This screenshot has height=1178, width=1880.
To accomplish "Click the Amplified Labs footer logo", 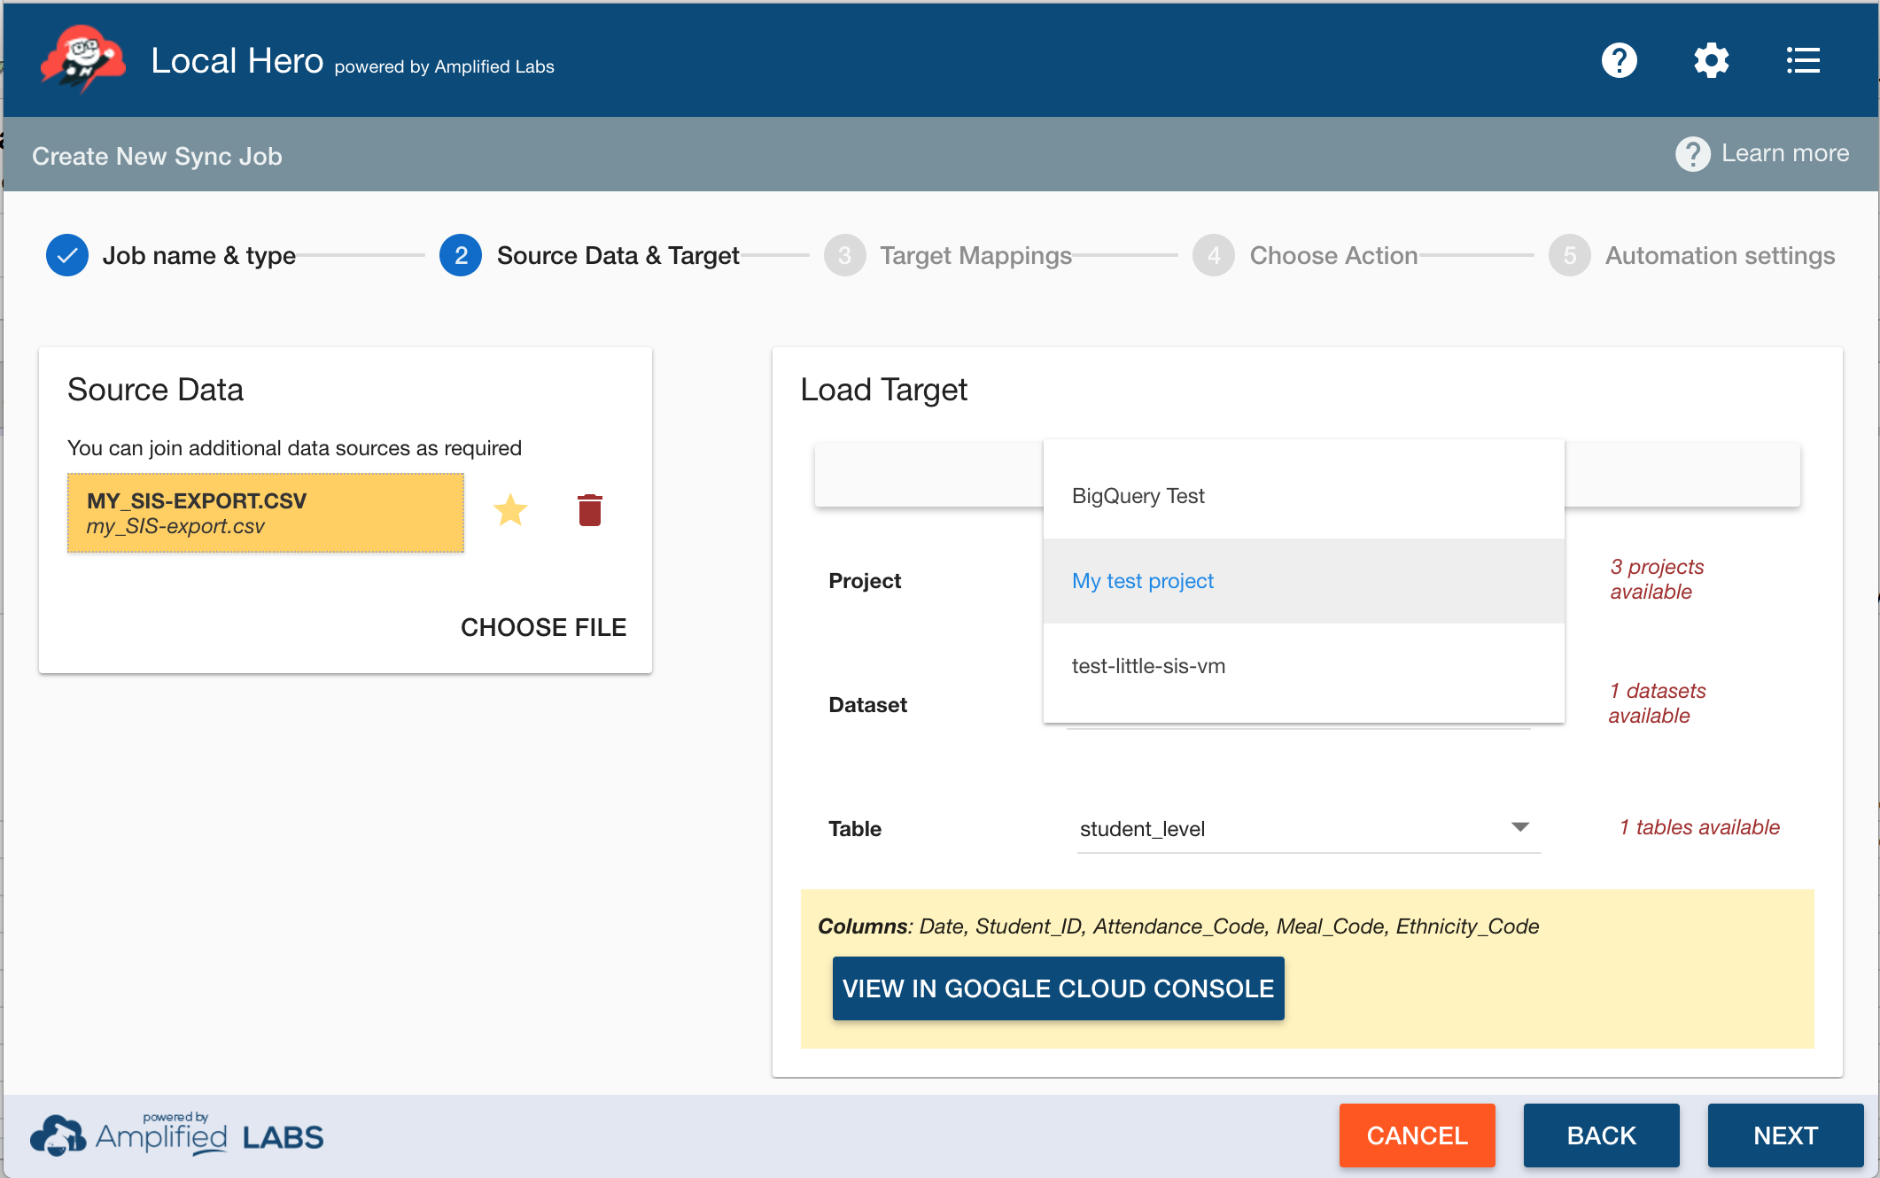I will coord(177,1135).
